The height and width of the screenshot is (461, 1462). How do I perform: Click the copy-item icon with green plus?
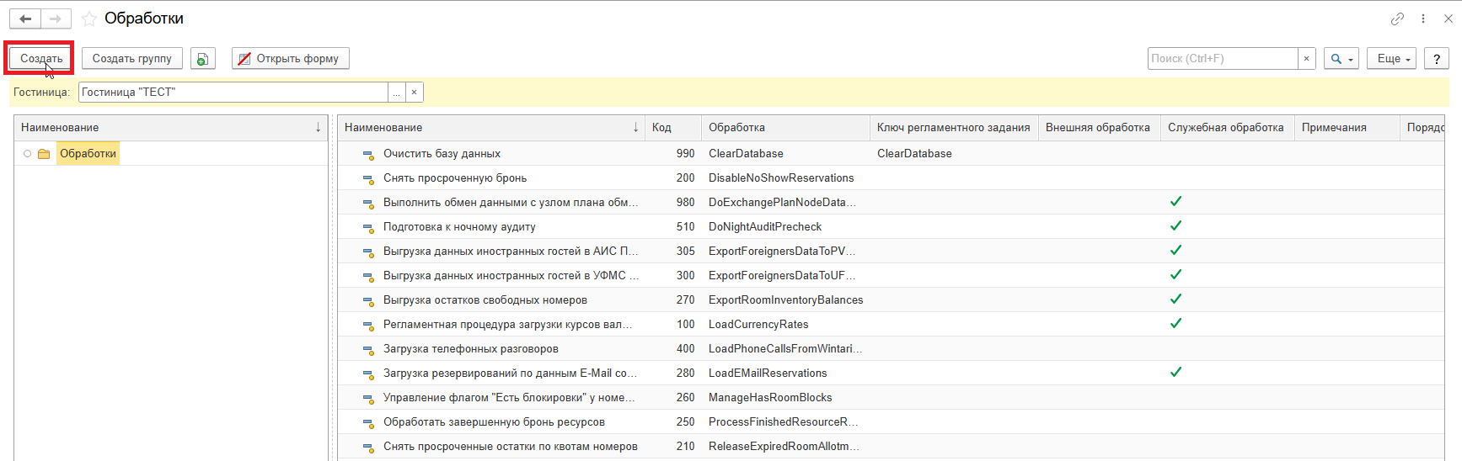pos(203,58)
